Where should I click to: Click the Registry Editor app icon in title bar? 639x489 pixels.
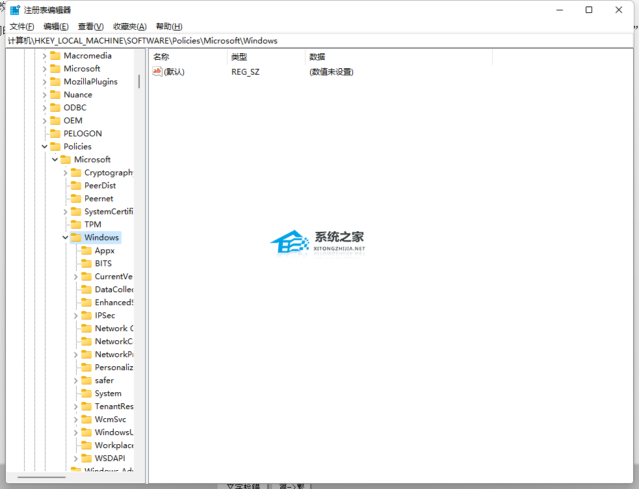pyautogui.click(x=15, y=10)
